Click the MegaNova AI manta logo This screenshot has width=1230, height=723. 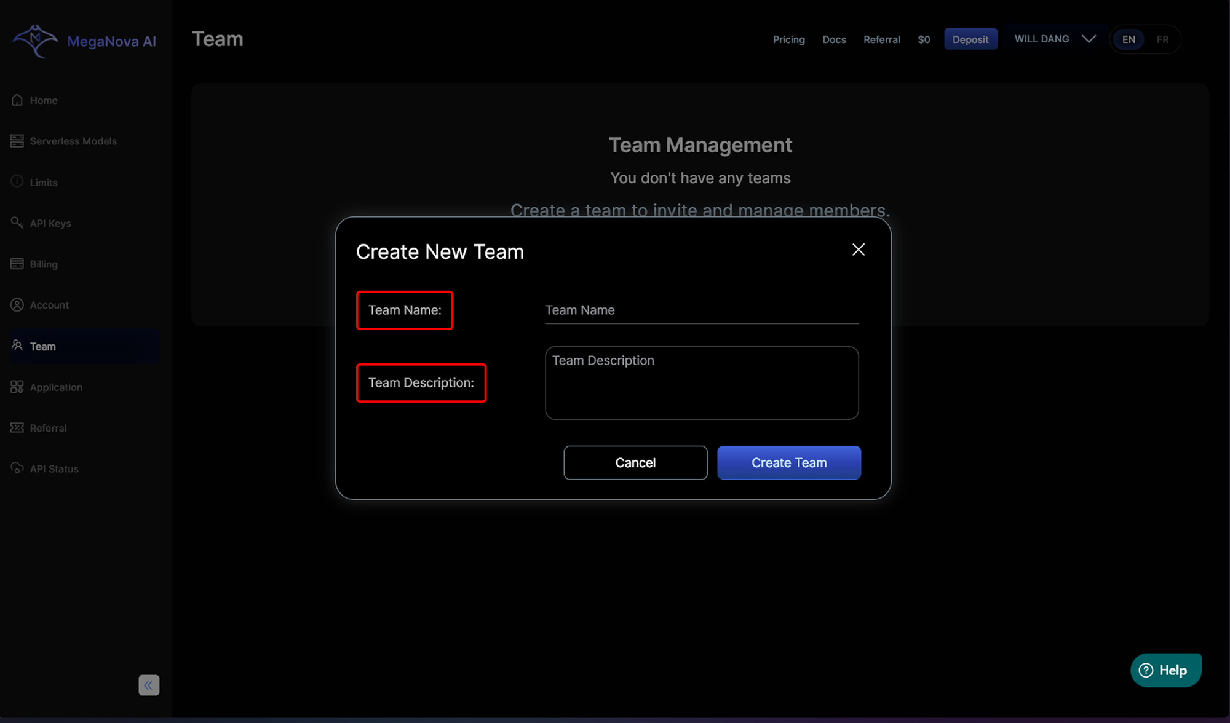click(35, 41)
